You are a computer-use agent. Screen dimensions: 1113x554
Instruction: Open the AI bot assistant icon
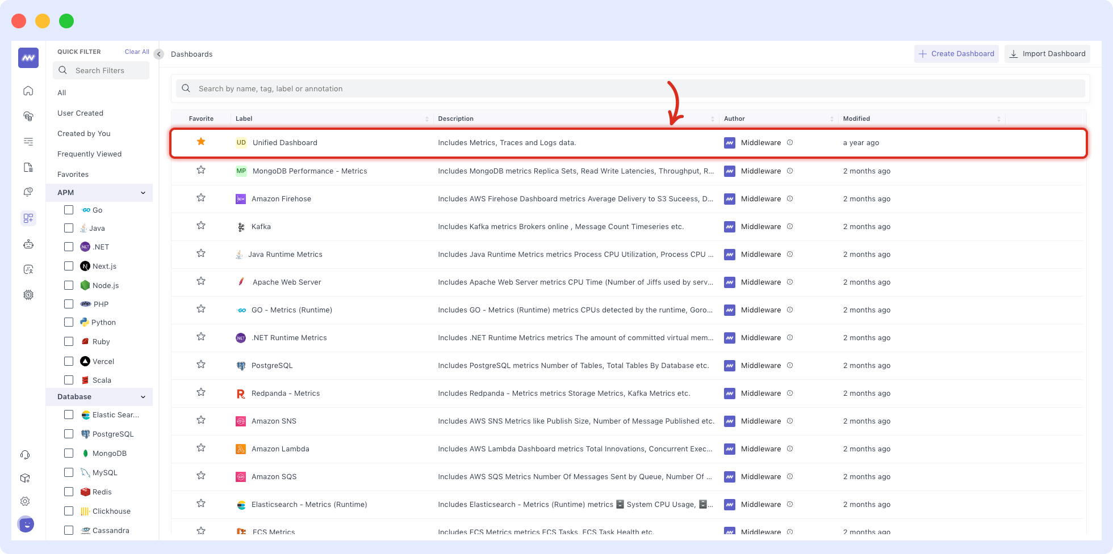(x=28, y=244)
